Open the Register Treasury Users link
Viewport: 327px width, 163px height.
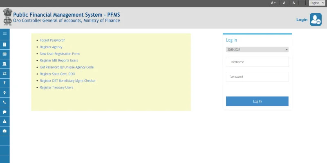coord(56,87)
